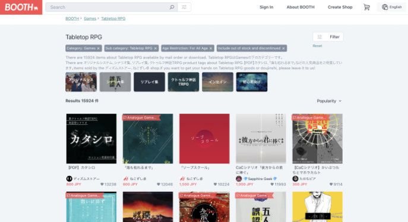Click the 800 JPY price under カタシロ
This screenshot has height=222, width=408.
click(74, 184)
